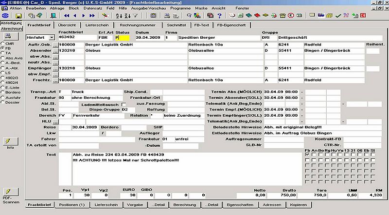The image size is (389, 215).
Task: Click the green book toolbar icon
Action: point(249,15)
